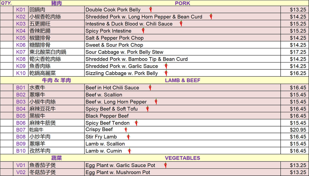Click the $20.95 price for Crispy Beef
309x176 pixels.
(x=298, y=130)
